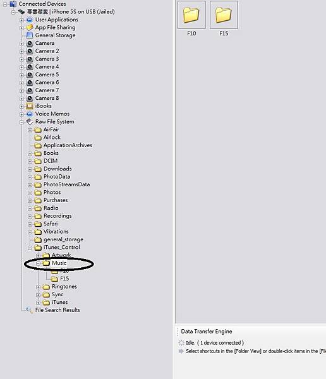Select the User Applications icon
Viewport: 326px width, 379px height.
pyautogui.click(x=30, y=20)
